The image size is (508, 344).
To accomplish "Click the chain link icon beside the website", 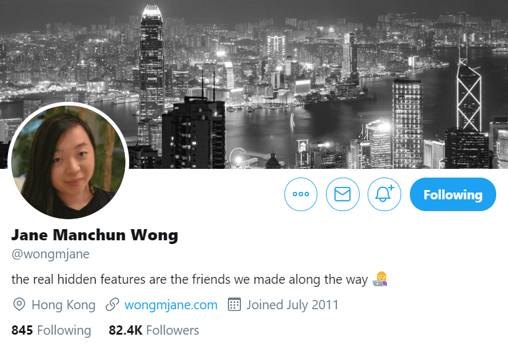I will (x=112, y=305).
